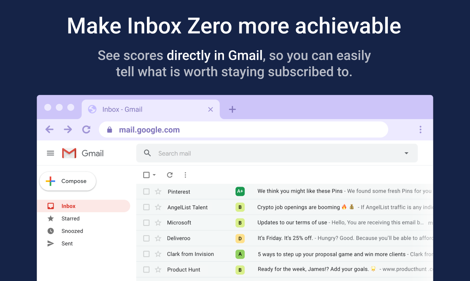Star the Pinterest email
Image resolution: width=470 pixels, height=281 pixels.
click(158, 192)
